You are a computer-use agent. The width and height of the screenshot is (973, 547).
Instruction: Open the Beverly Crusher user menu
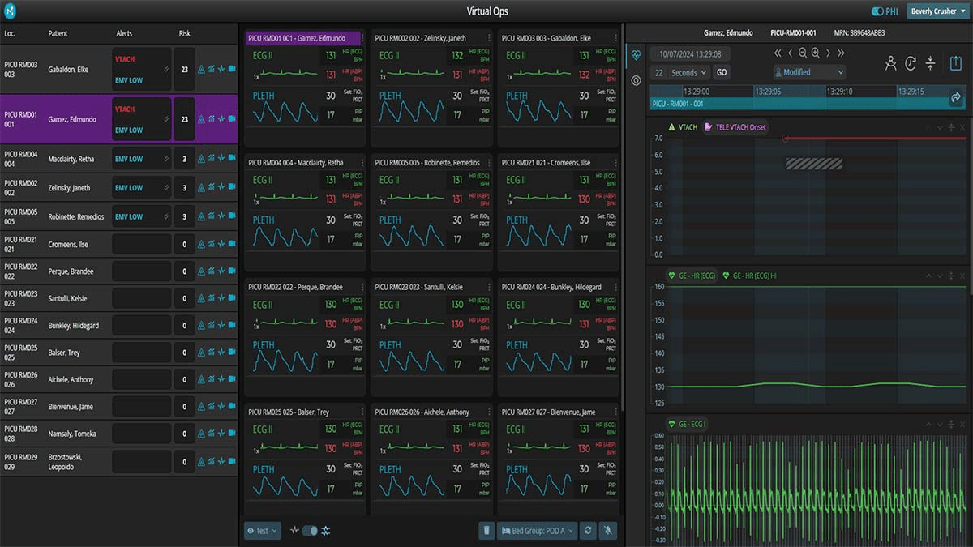point(938,12)
